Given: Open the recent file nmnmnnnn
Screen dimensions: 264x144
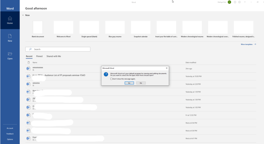Looking at the screenshot, I should click(x=38, y=67).
